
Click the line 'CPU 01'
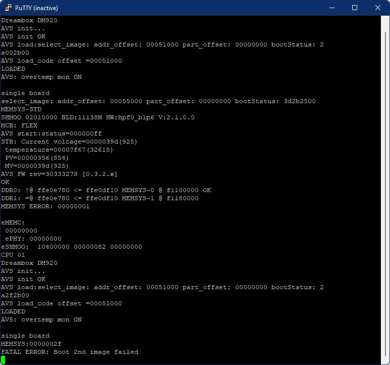[13, 255]
